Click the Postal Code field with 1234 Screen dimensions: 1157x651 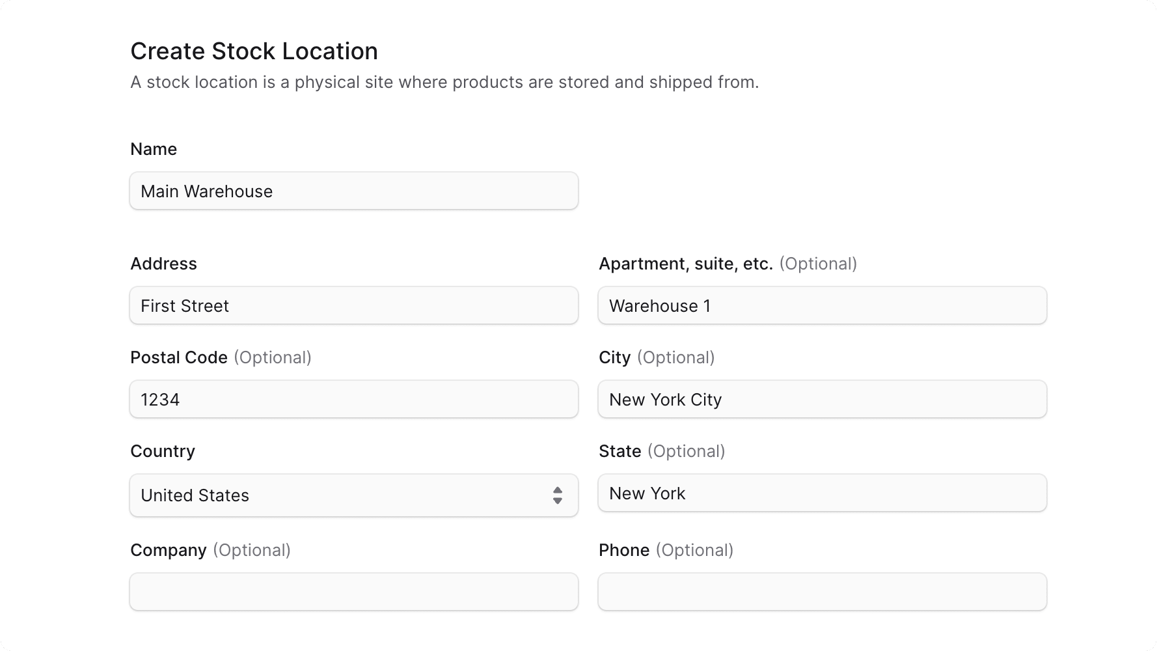click(354, 399)
